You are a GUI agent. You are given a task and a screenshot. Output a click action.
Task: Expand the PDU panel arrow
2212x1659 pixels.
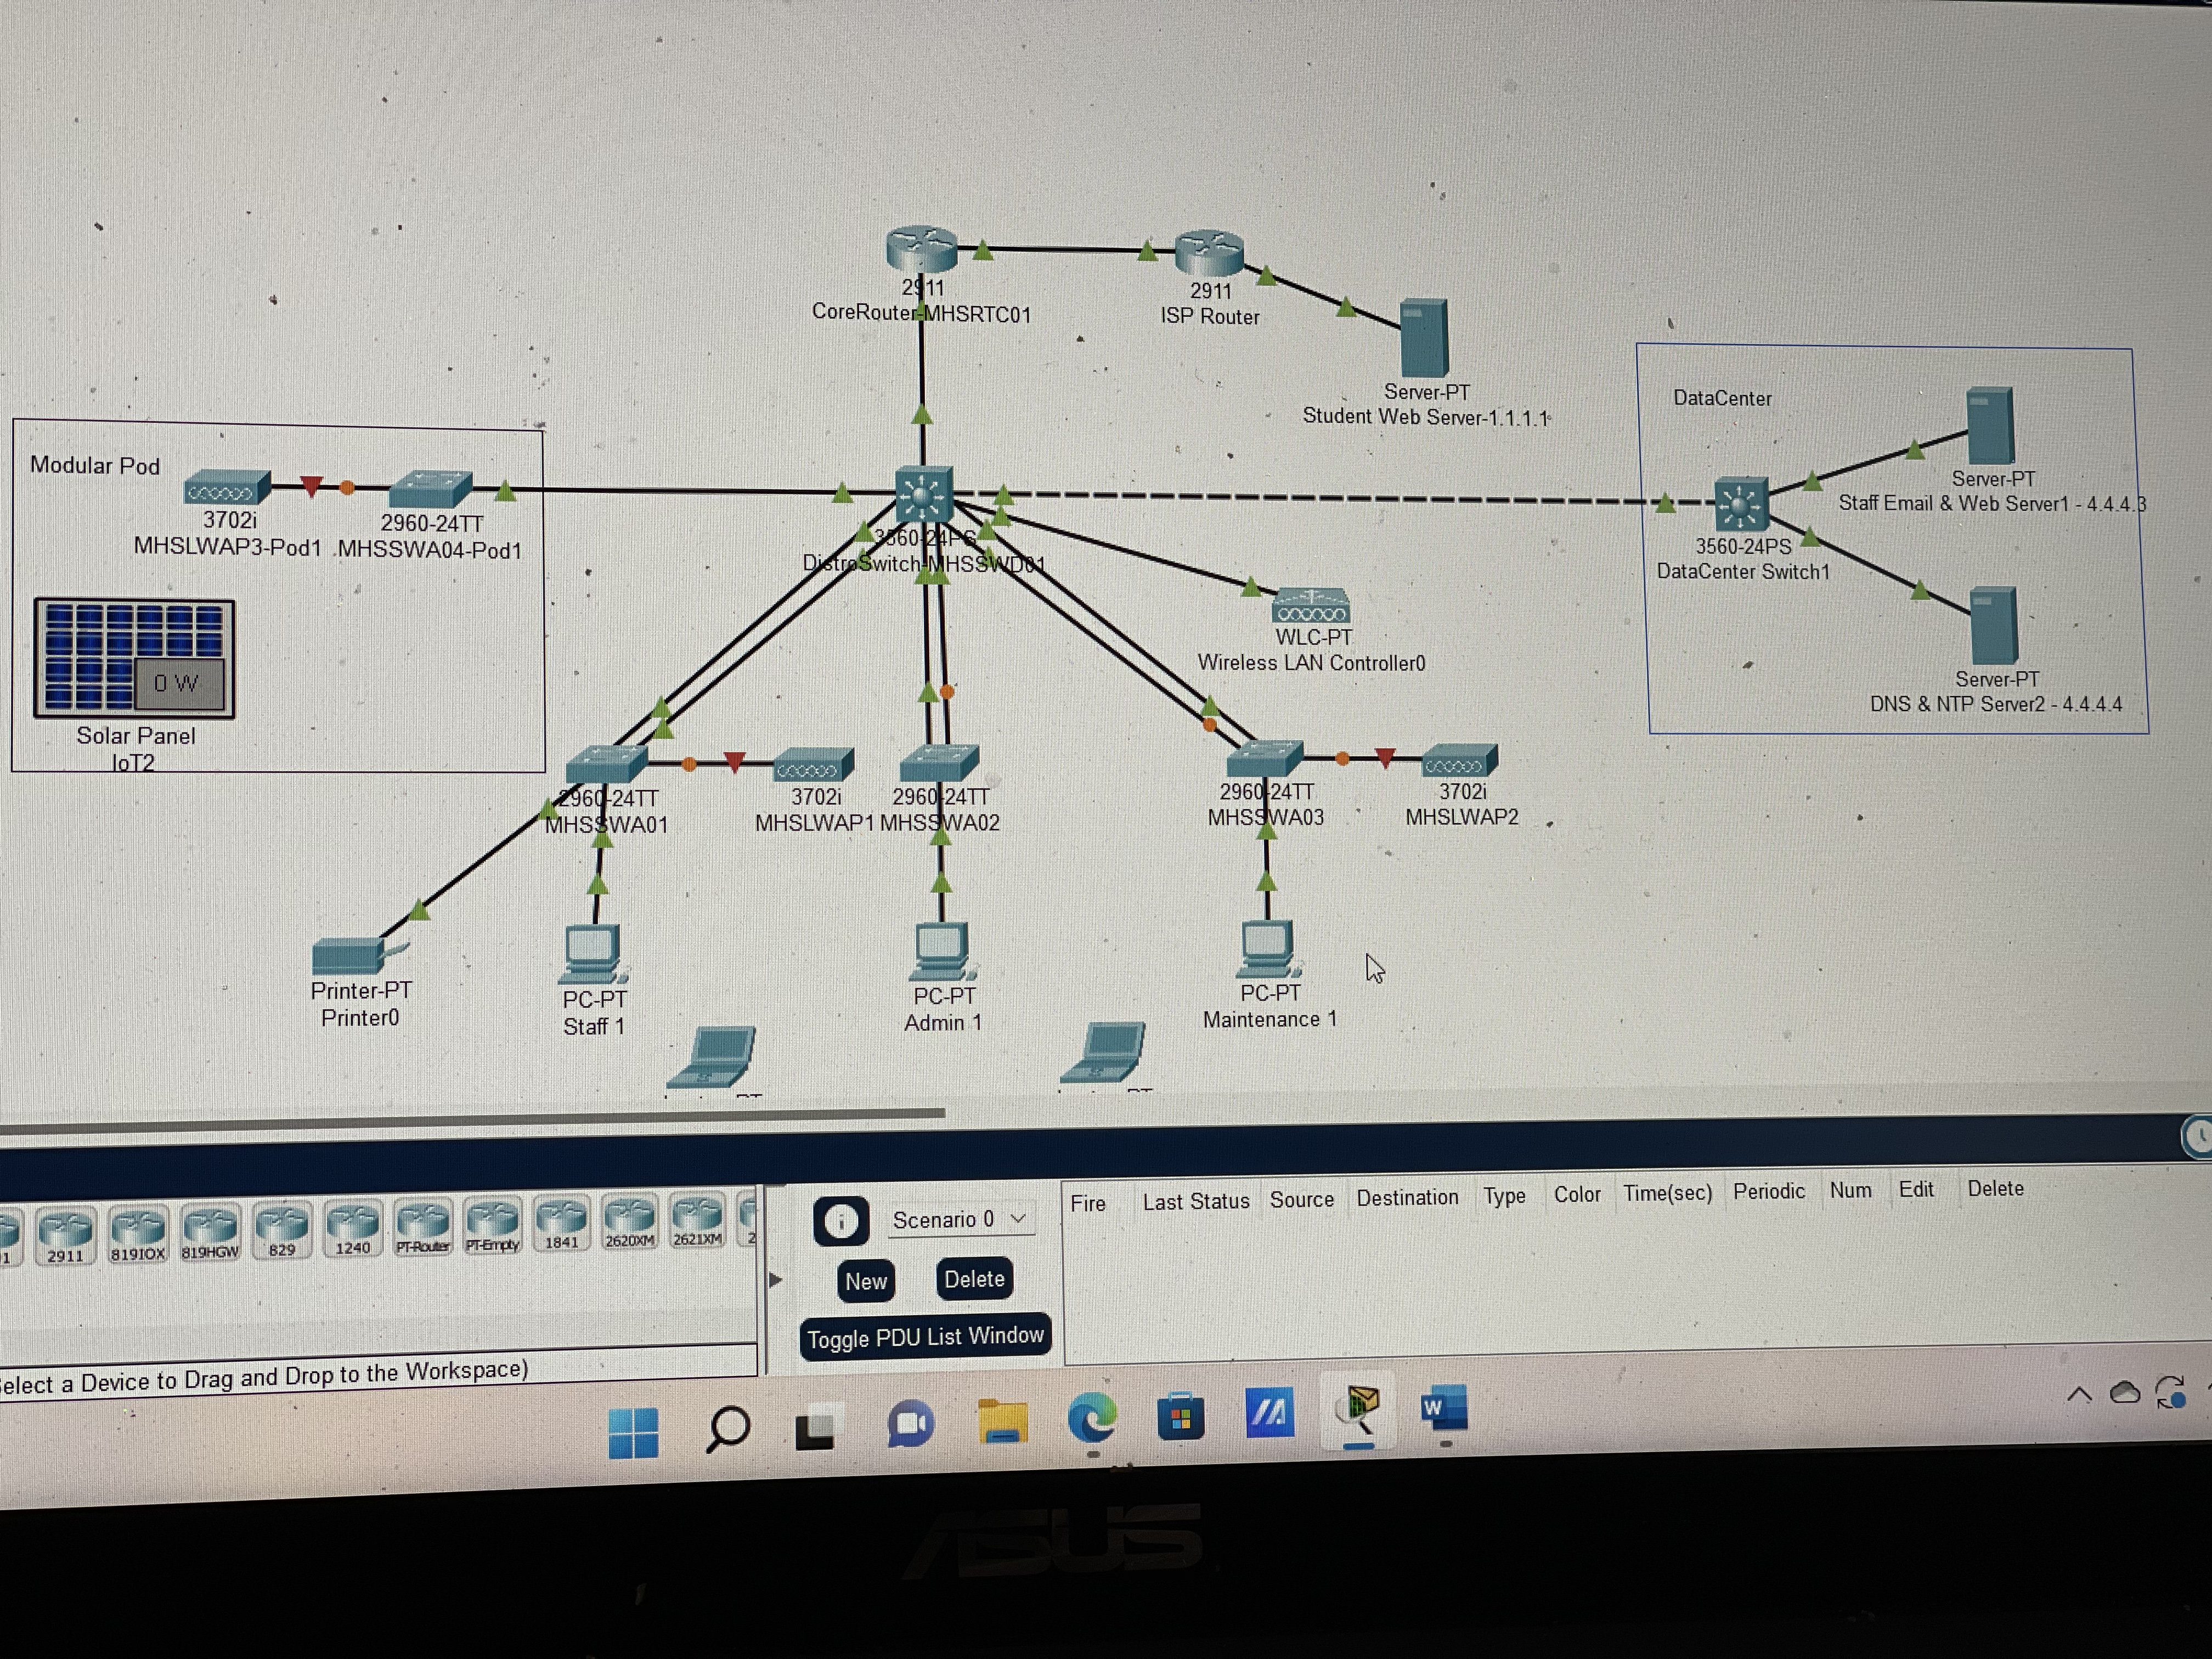[x=775, y=1280]
